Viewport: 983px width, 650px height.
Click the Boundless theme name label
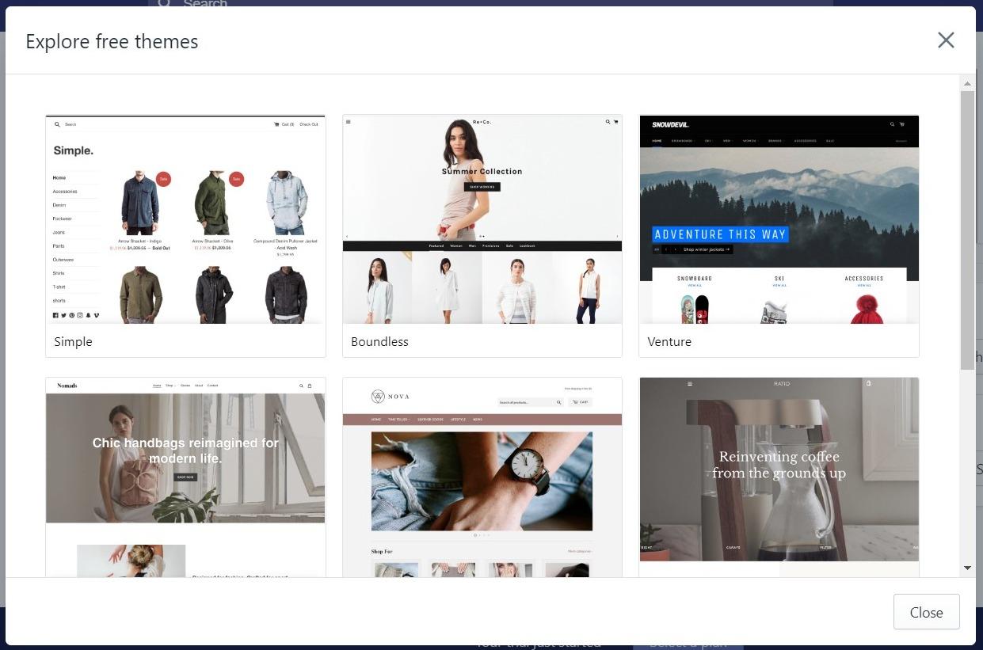point(379,341)
